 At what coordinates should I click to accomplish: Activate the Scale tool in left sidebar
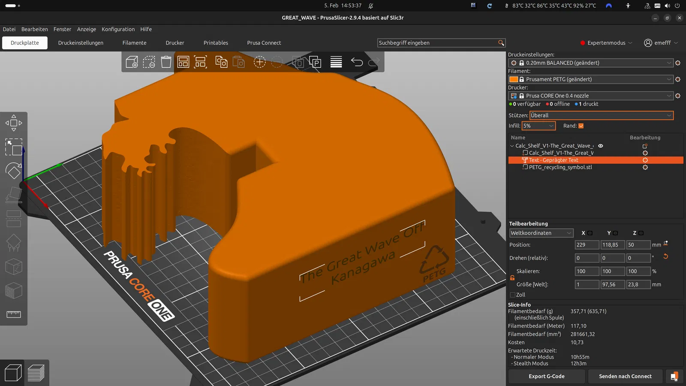pyautogui.click(x=14, y=147)
